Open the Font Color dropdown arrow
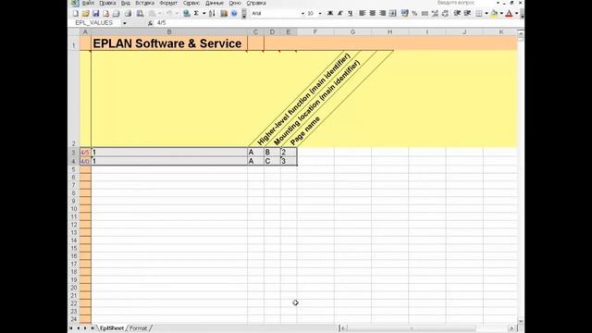 [x=516, y=14]
